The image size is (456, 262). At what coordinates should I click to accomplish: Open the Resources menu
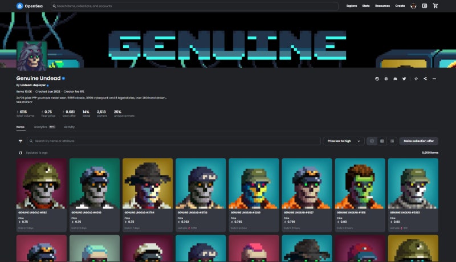(x=382, y=6)
